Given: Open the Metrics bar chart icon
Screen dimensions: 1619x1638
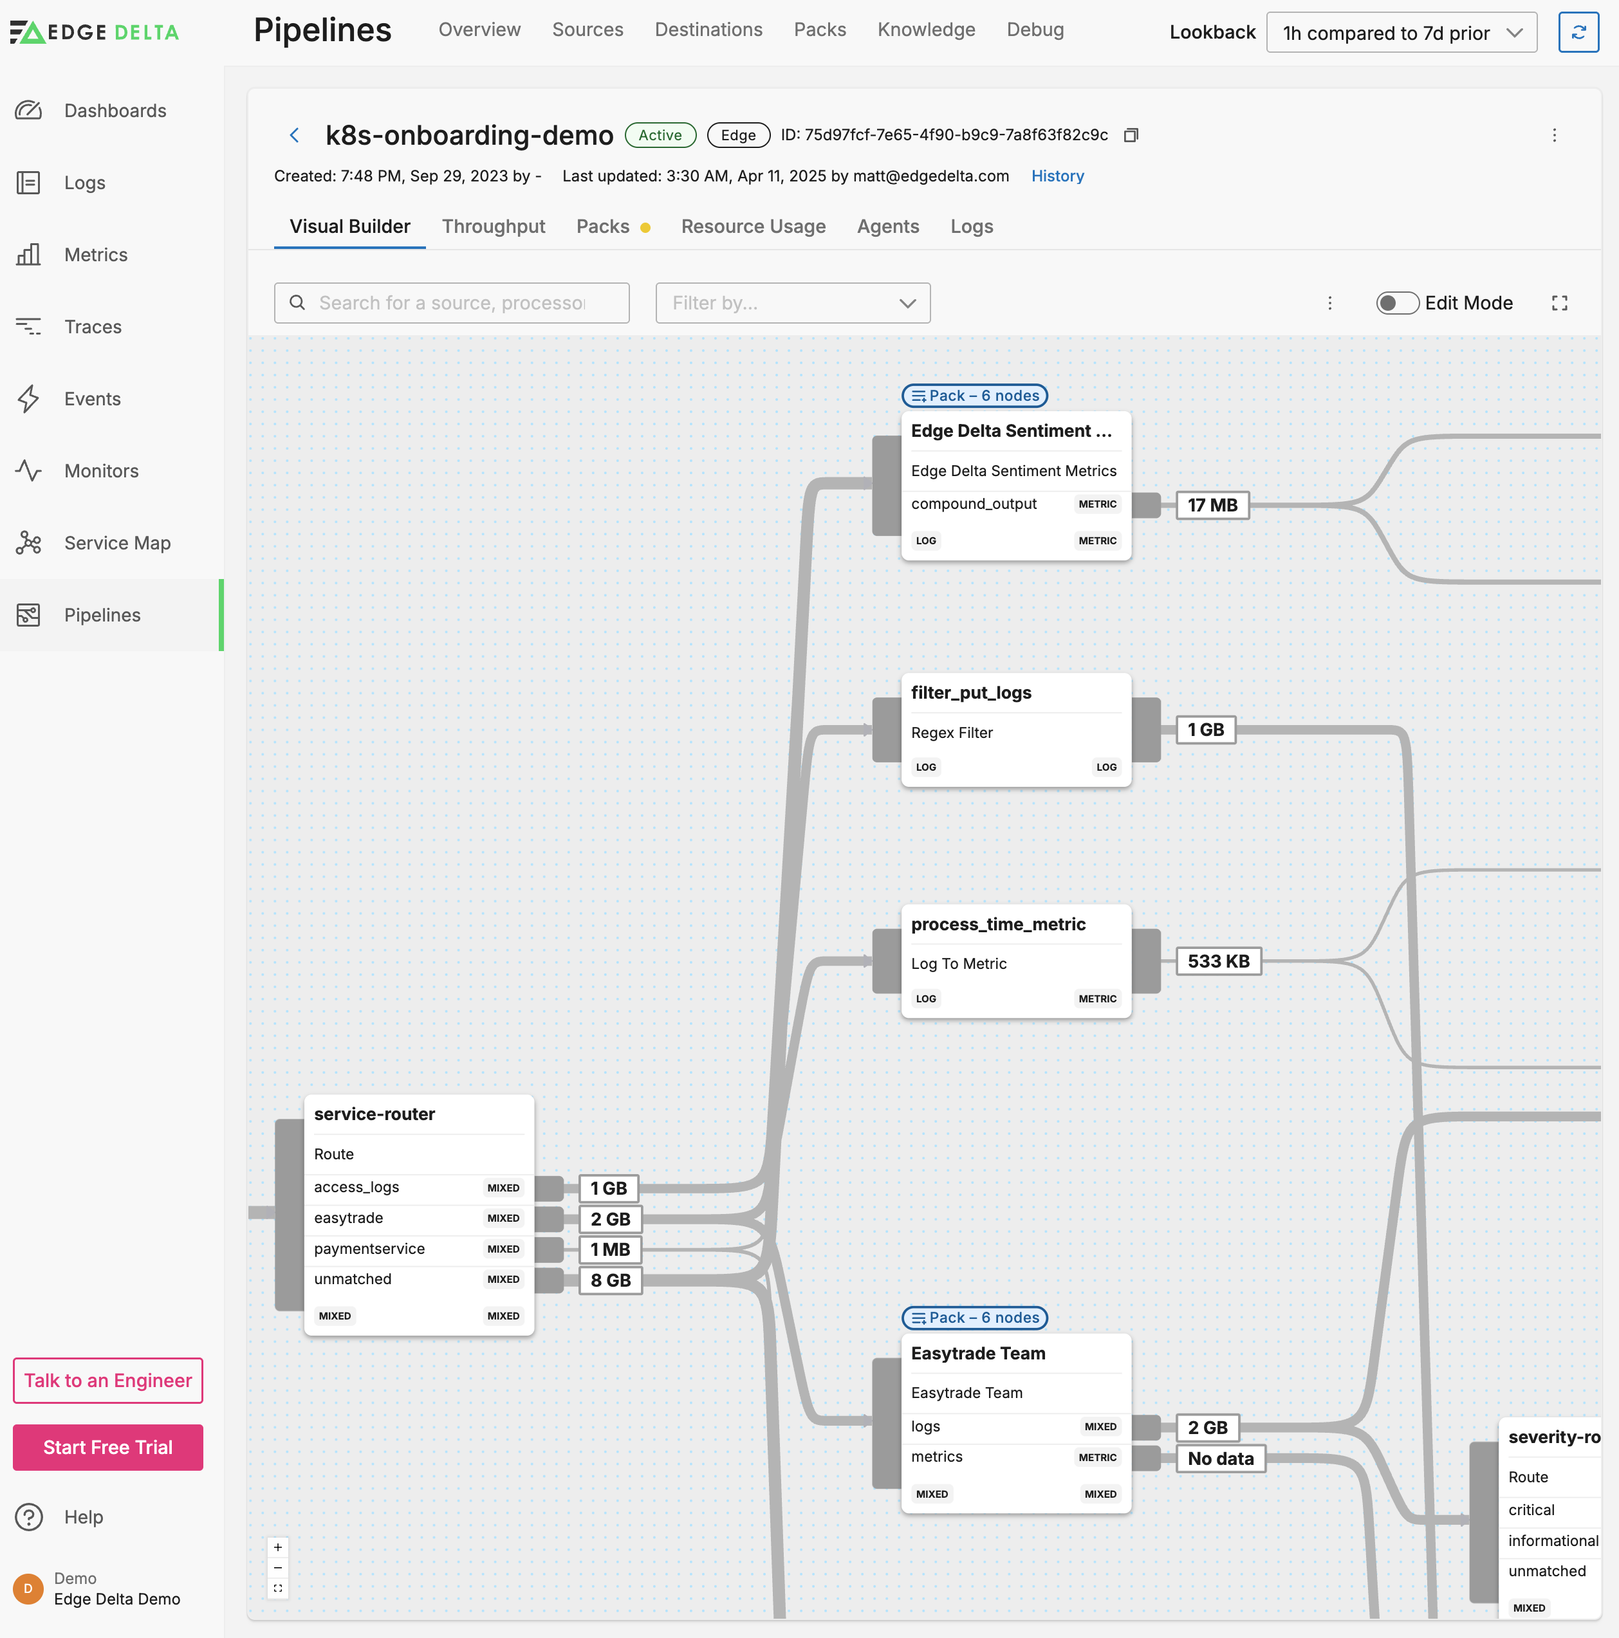Looking at the screenshot, I should 29,254.
